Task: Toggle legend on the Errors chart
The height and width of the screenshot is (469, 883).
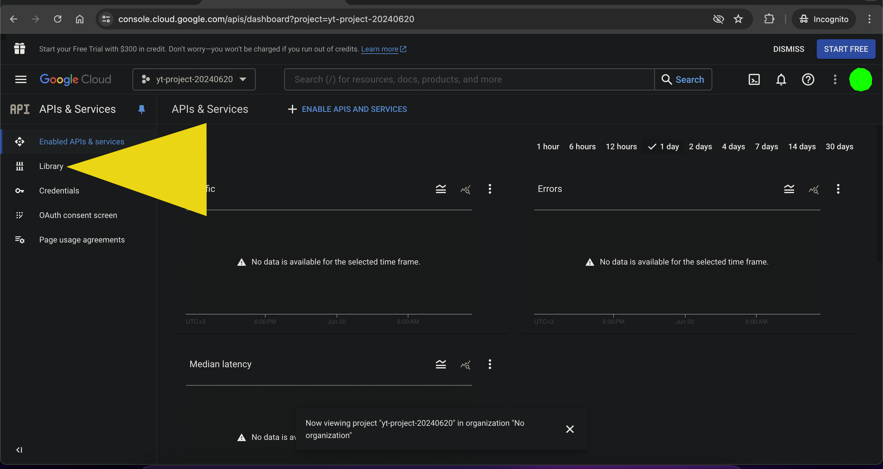Action: pyautogui.click(x=789, y=189)
